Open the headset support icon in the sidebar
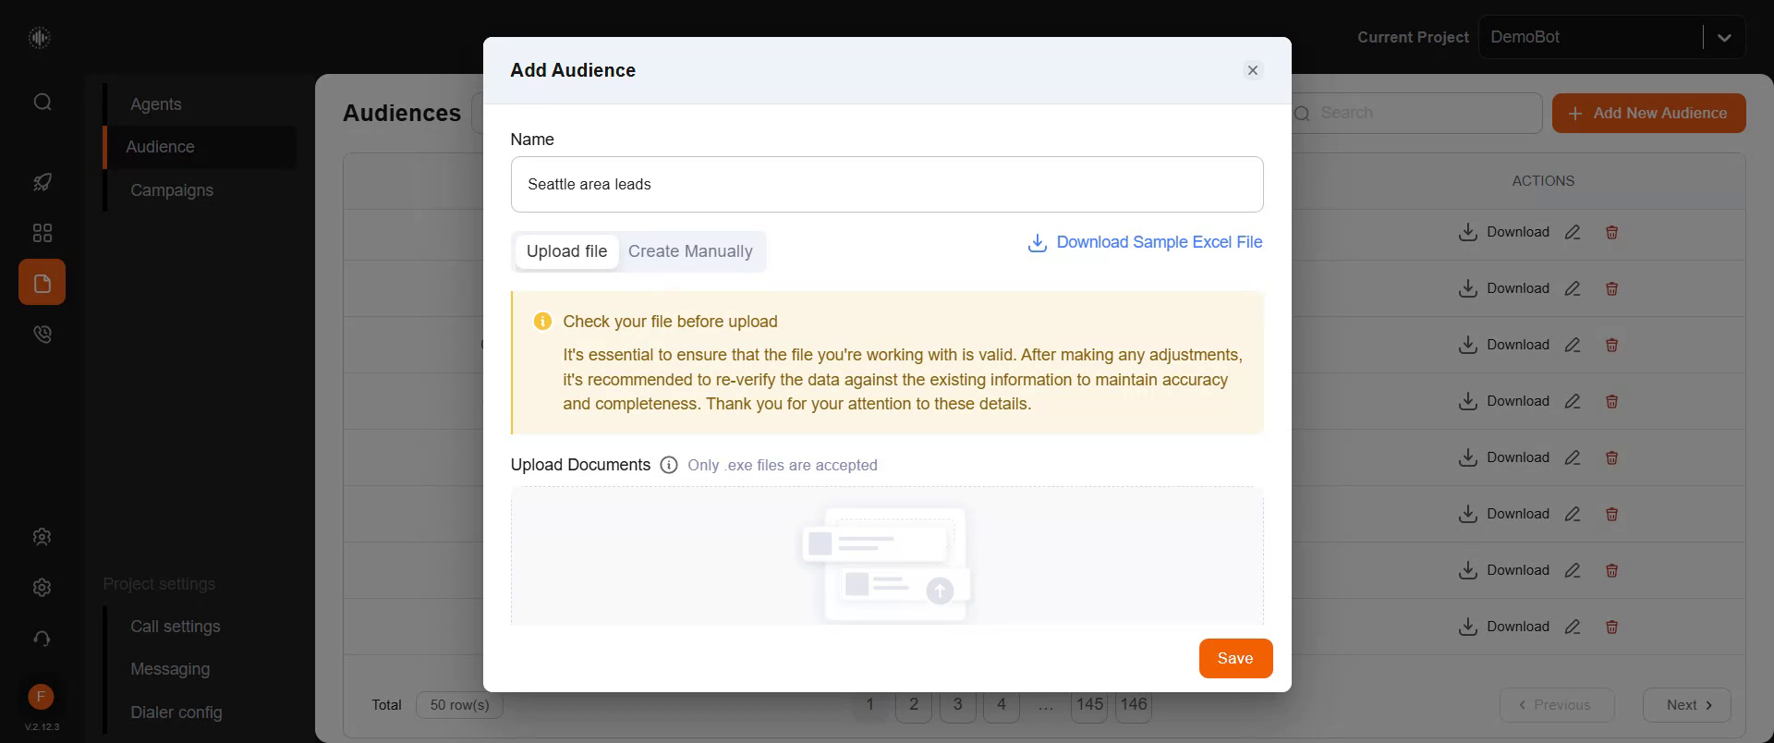 pyautogui.click(x=42, y=639)
